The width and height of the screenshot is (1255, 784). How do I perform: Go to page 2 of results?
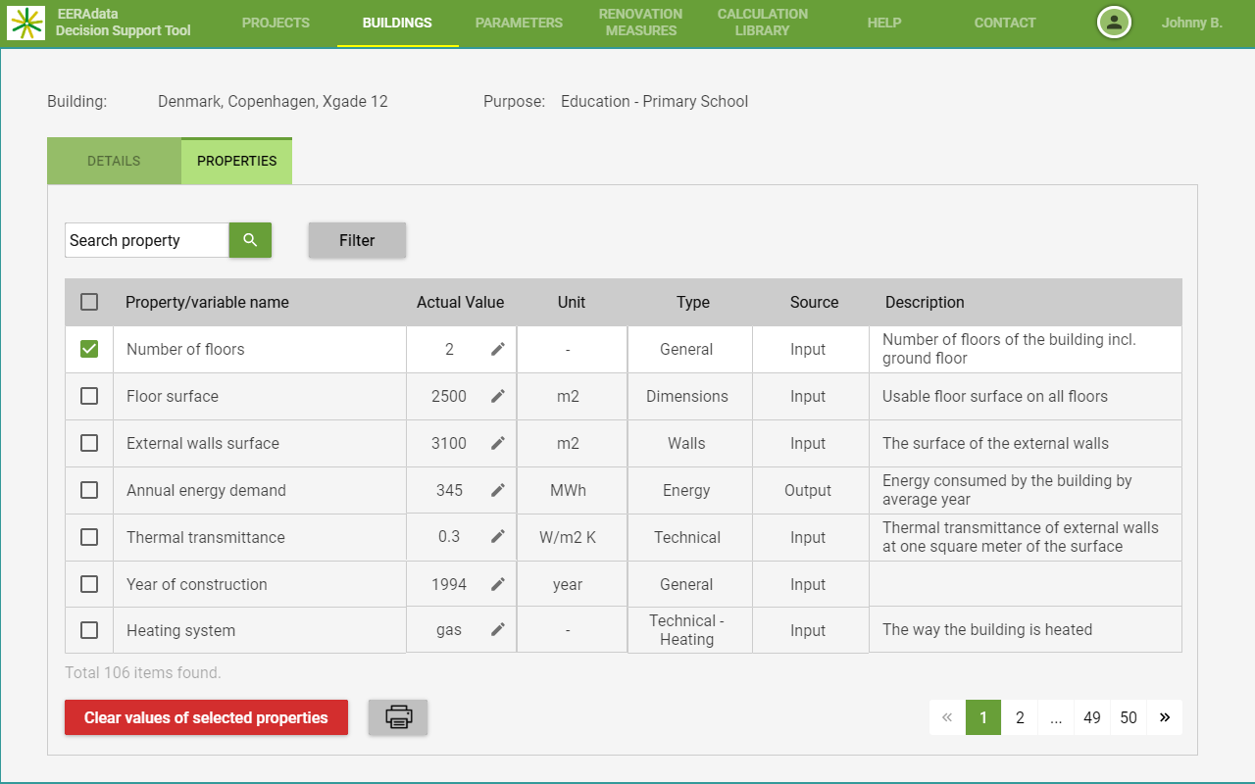coord(1020,717)
